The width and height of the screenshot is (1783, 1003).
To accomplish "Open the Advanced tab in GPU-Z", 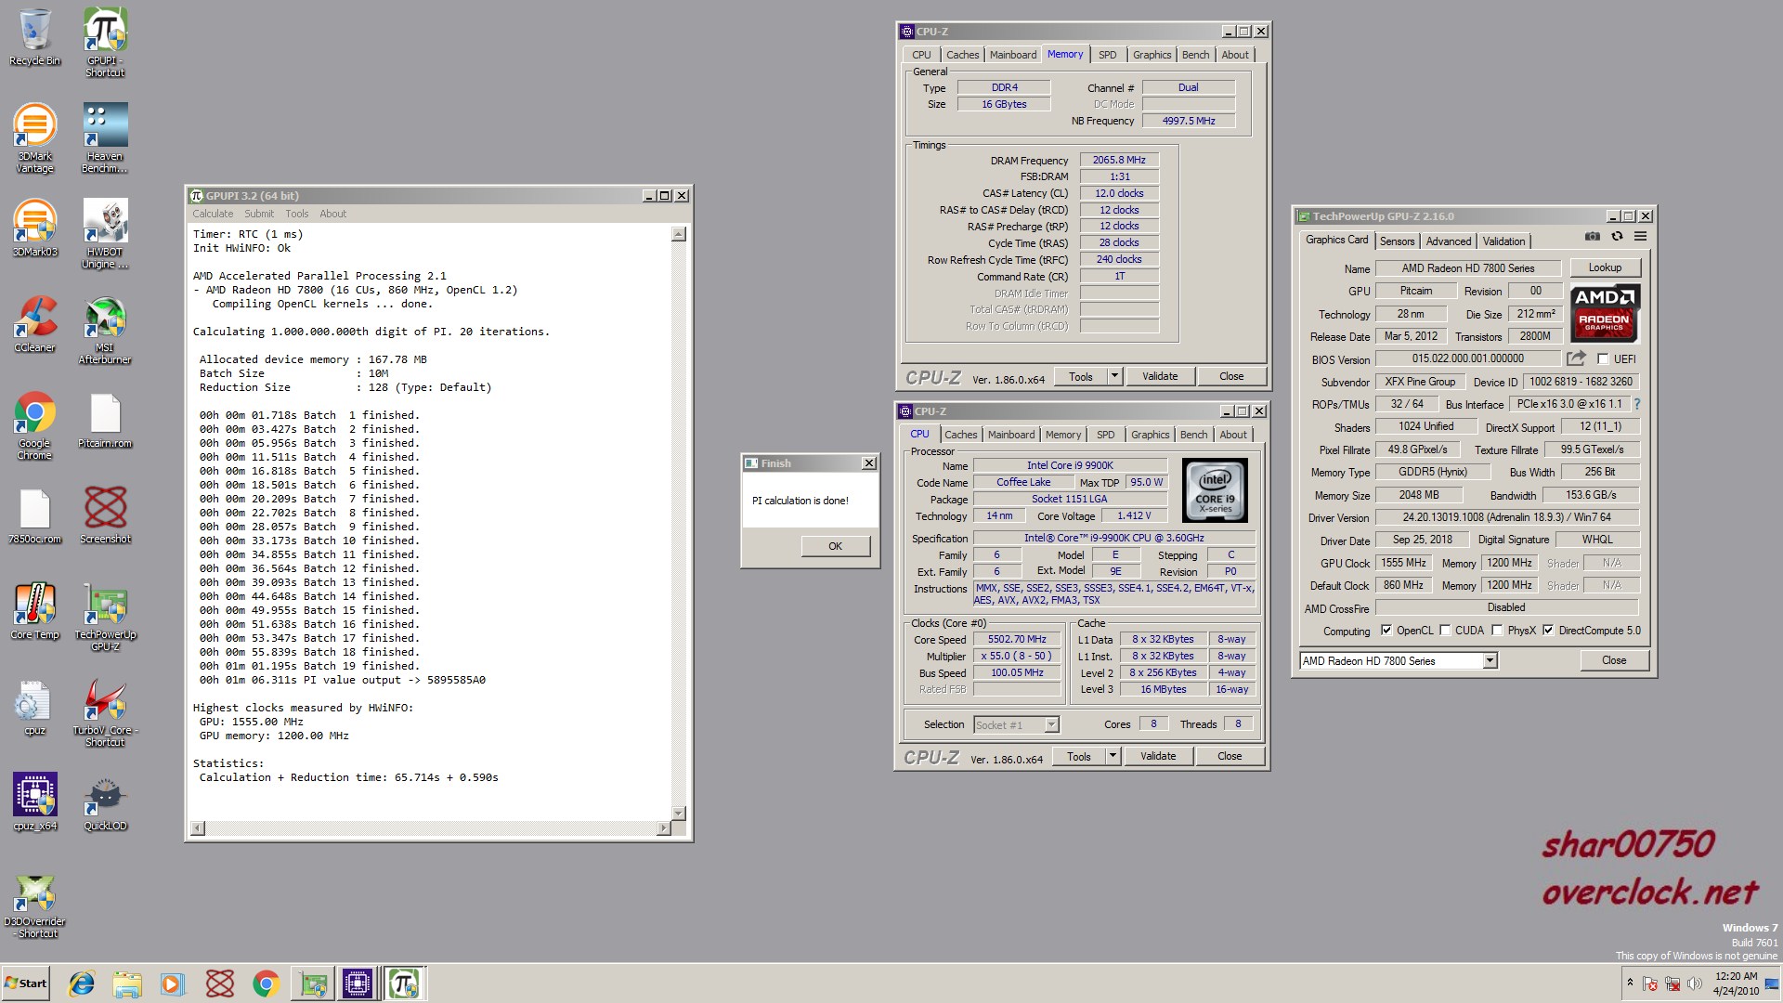I will tap(1449, 241).
